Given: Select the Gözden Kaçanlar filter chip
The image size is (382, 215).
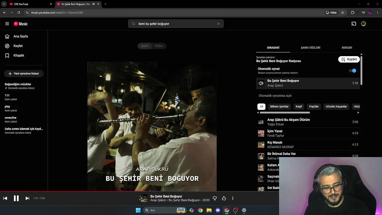Looking at the screenshot, I should click(x=336, y=107).
